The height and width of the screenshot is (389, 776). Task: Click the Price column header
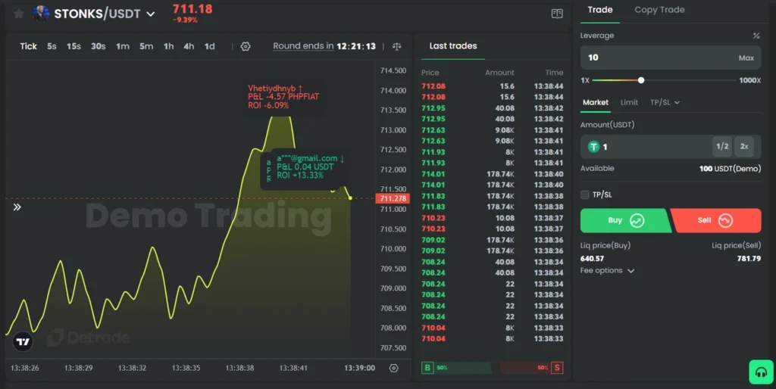(x=430, y=73)
